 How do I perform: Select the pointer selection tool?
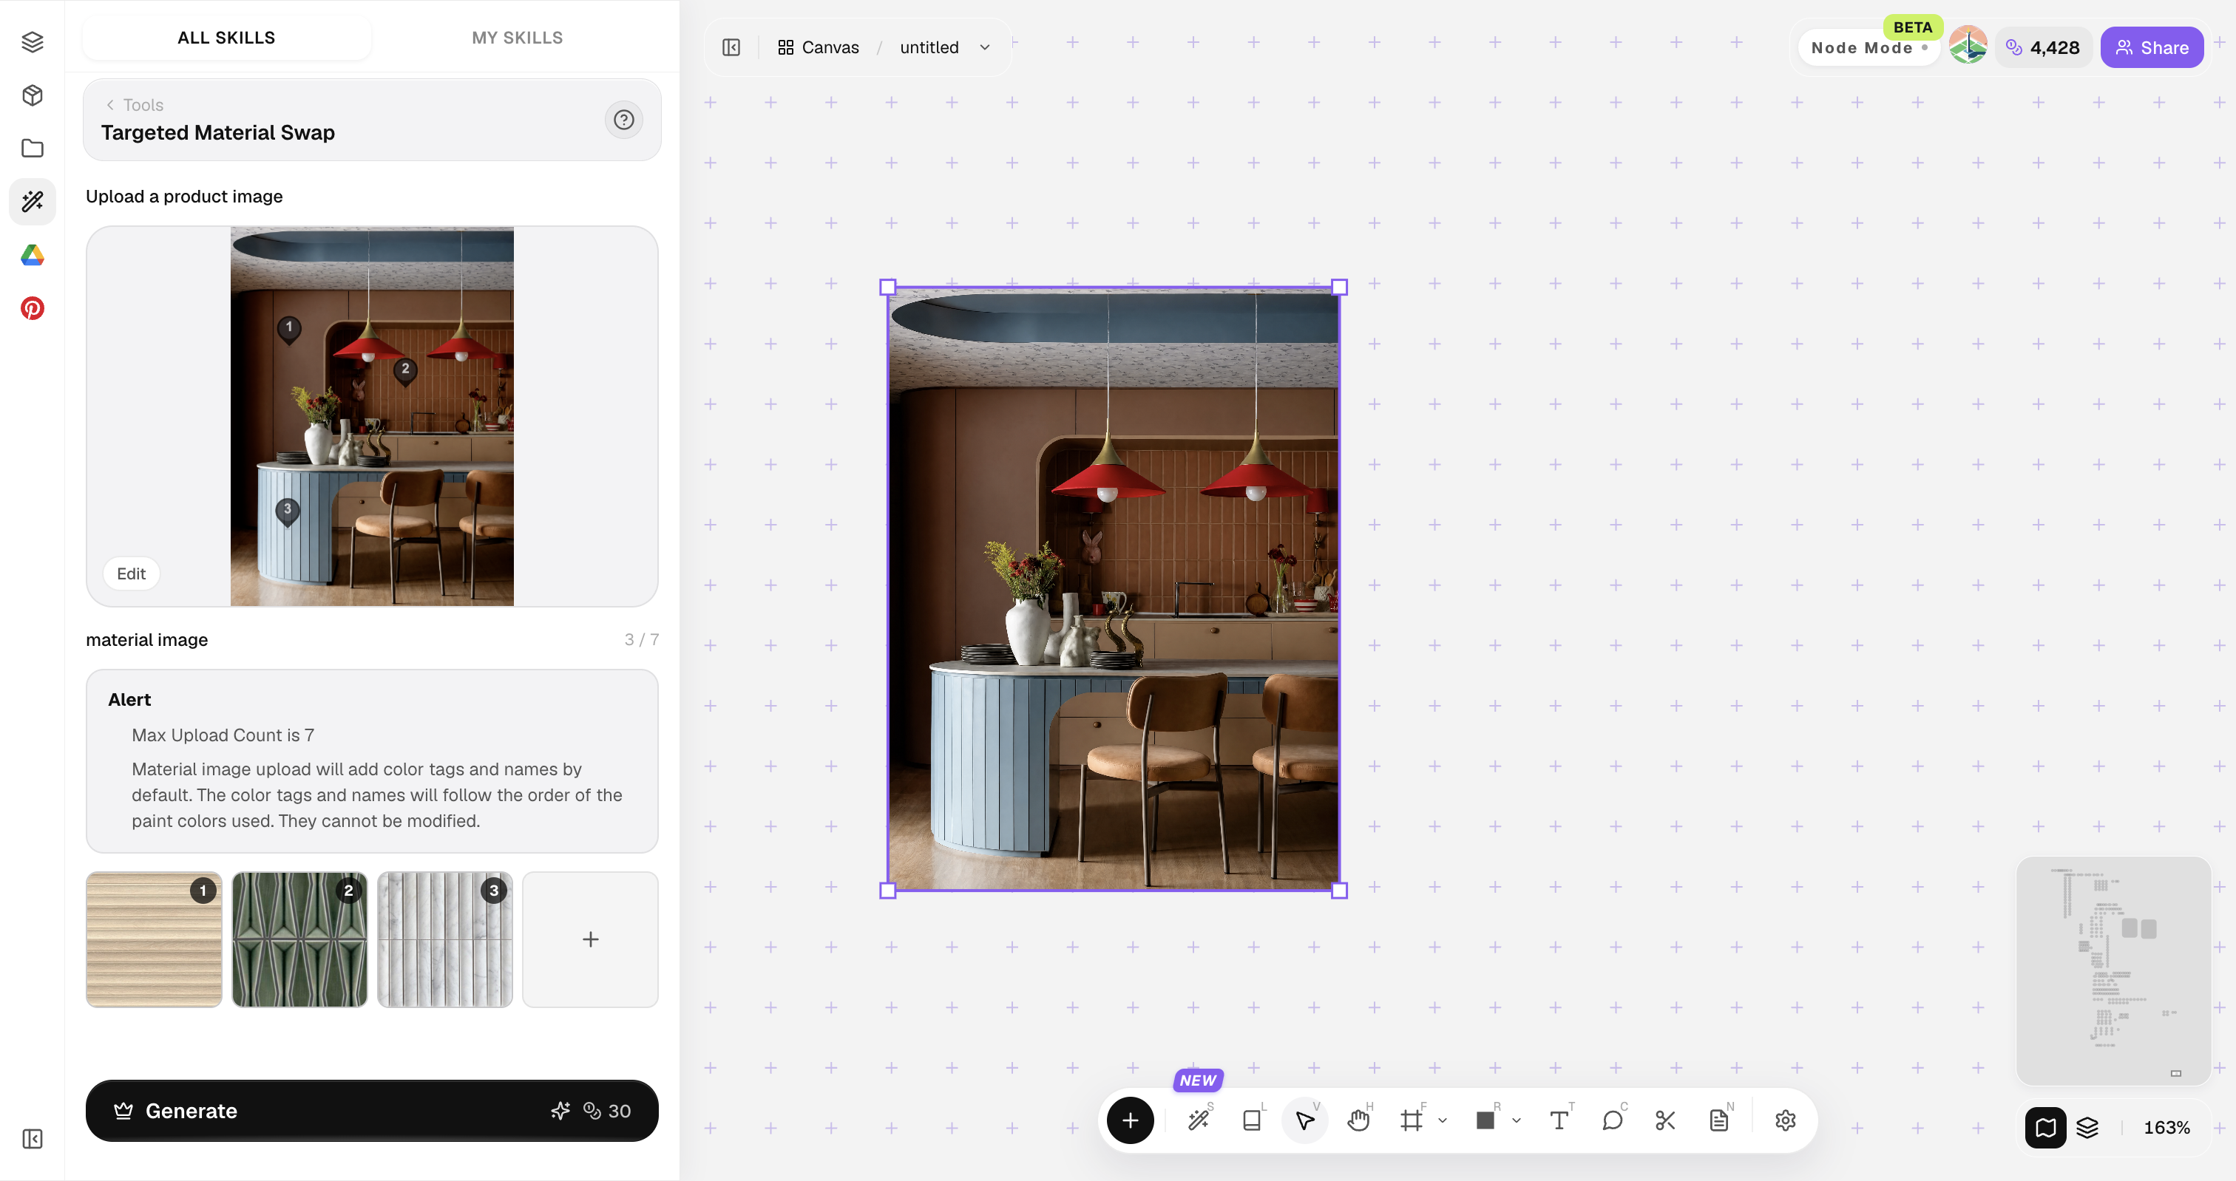pyautogui.click(x=1304, y=1120)
